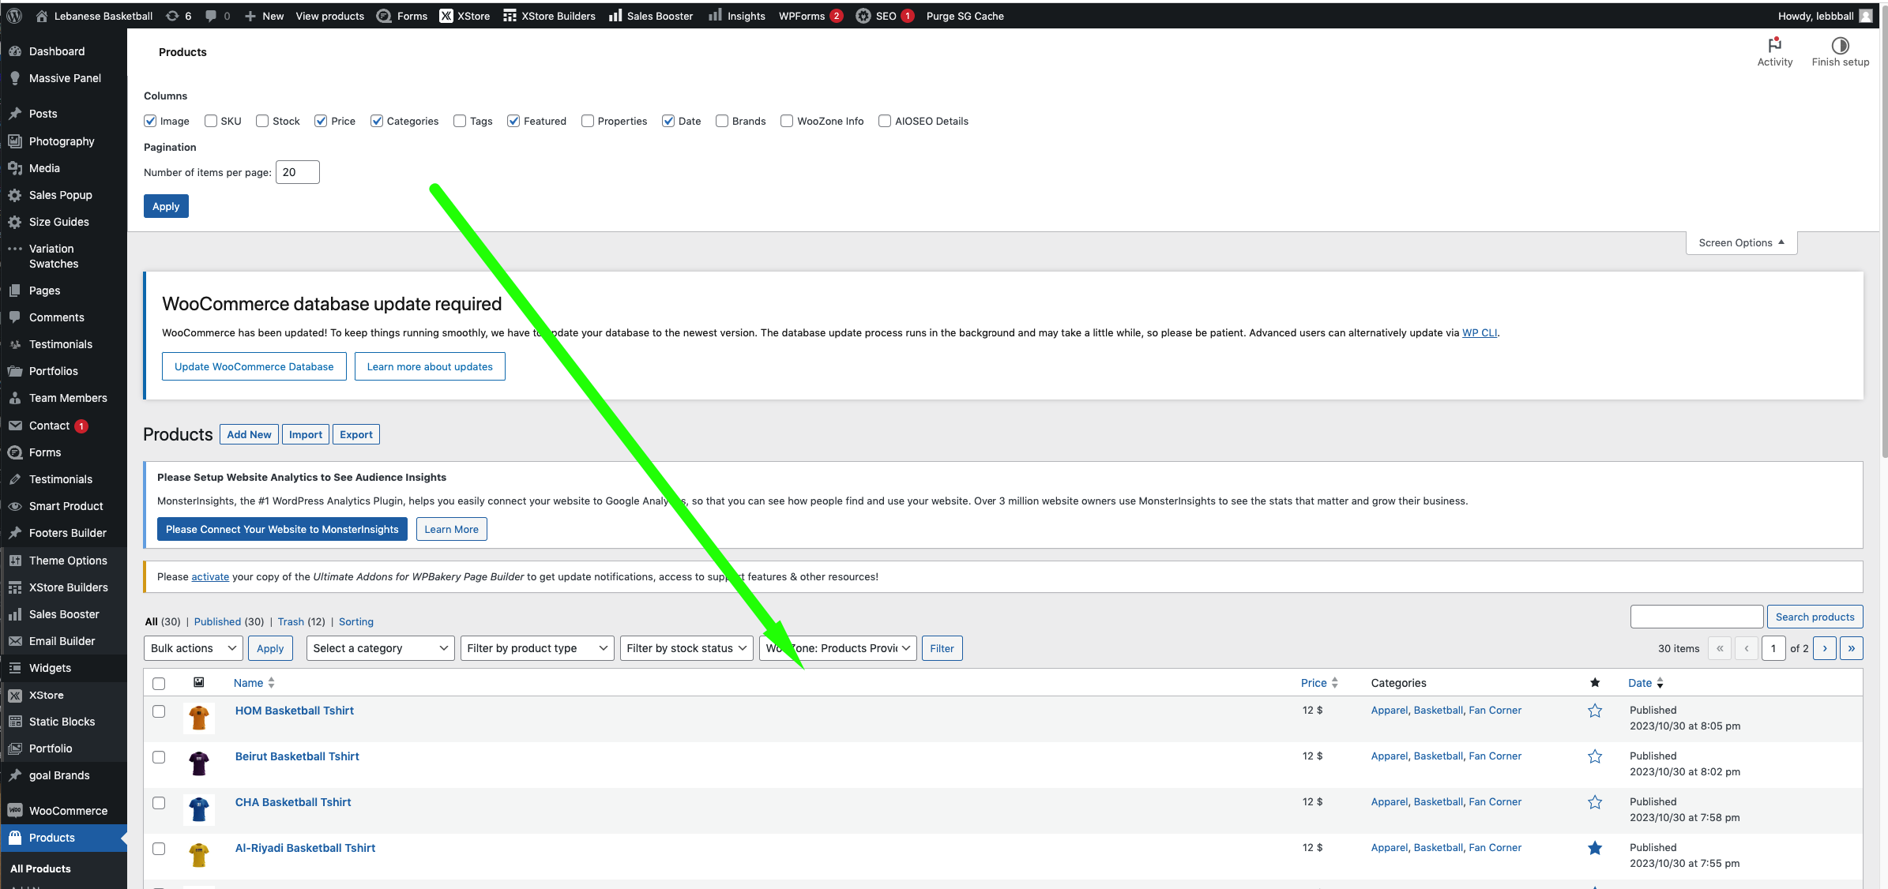Open the Filter by stock status dropdown
This screenshot has width=1888, height=889.
tap(685, 648)
